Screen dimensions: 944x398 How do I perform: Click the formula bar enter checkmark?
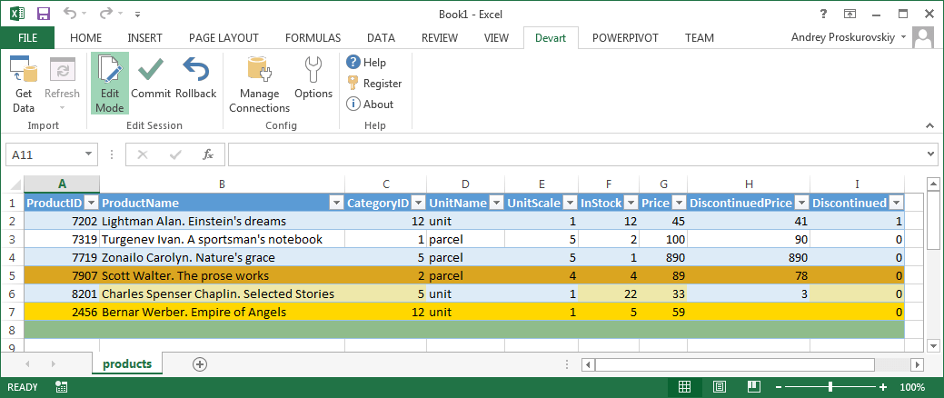[175, 154]
